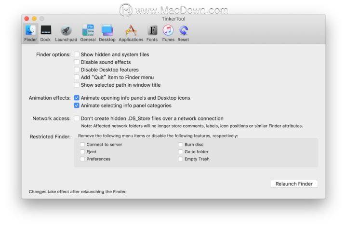Viewport: 347px width, 227px height.
Task: Check the Preferences restriction box
Action: [x=82, y=159]
